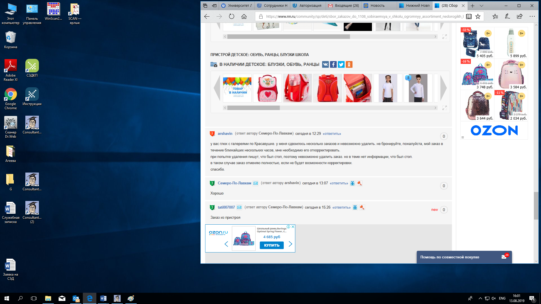Share the gallery via VK icon

point(325,64)
